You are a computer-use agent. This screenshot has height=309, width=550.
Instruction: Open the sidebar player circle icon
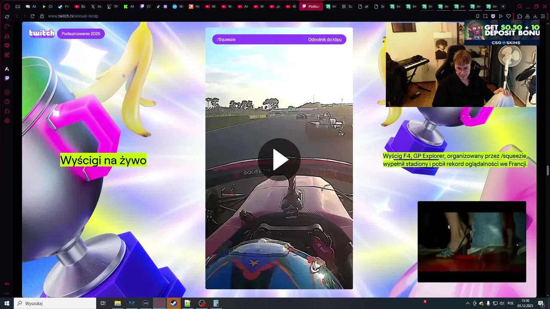click(7, 92)
